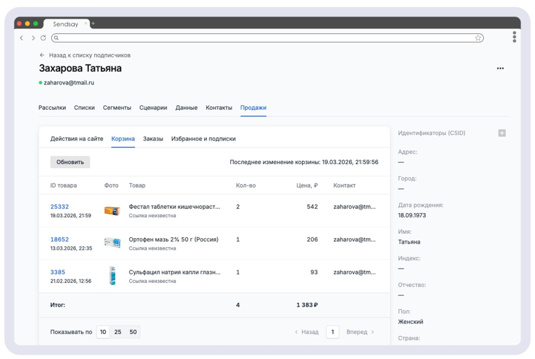Viewport: 535px width, 359px height.
Task: Click the Фестал product photo thumbnail
Action: pyautogui.click(x=112, y=211)
